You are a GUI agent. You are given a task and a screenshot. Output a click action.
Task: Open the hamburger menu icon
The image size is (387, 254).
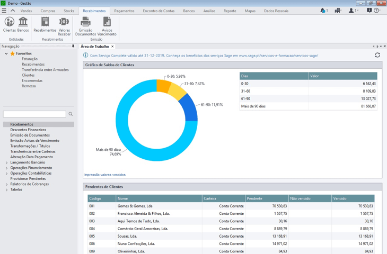point(4,11)
